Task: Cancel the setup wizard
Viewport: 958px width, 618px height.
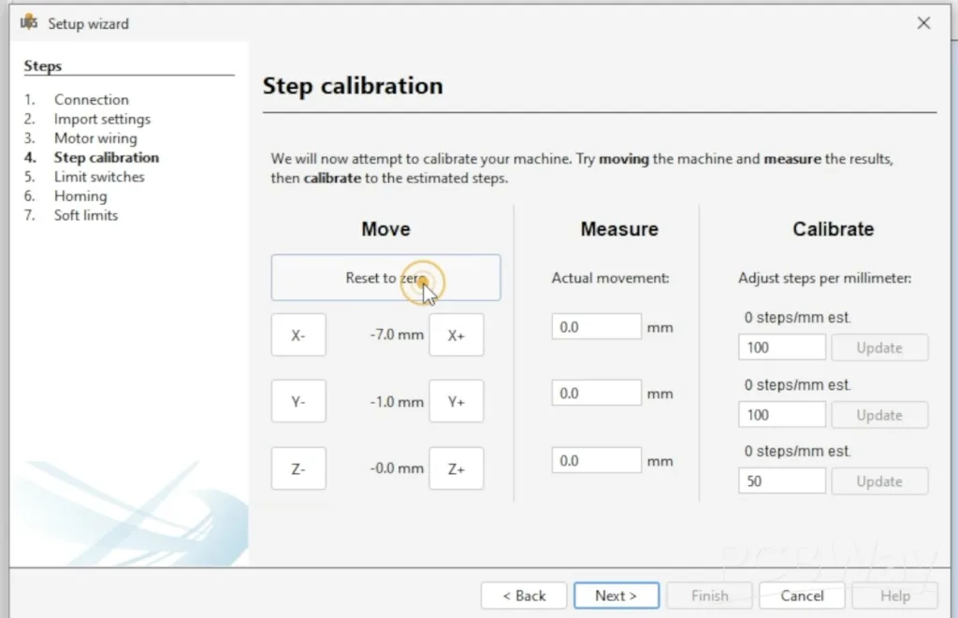Action: [802, 596]
